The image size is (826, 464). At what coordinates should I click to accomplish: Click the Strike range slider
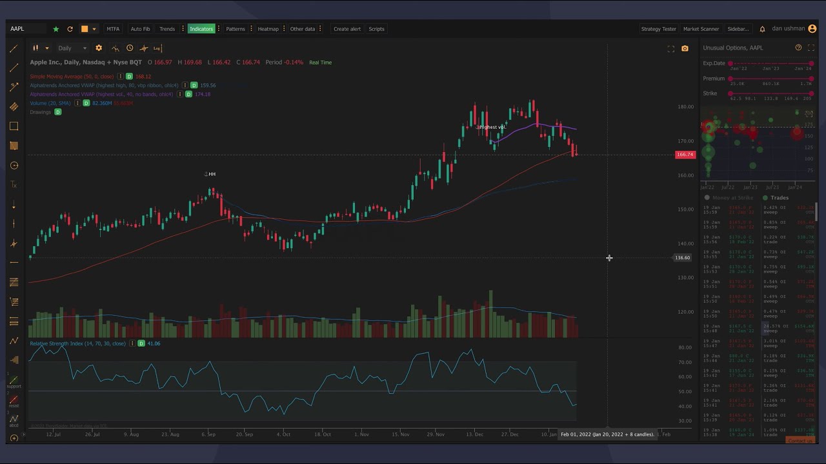pyautogui.click(x=771, y=93)
